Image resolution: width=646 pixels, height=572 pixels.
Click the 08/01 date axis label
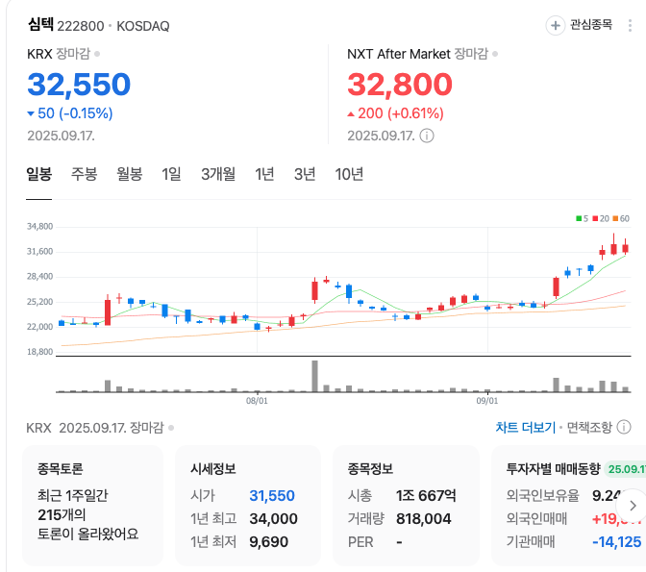tap(257, 401)
